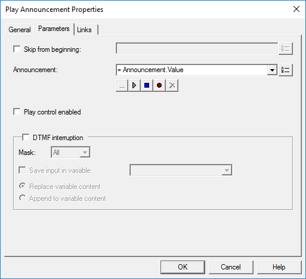306x279 pixels.
Task: Enable the Skip from beginning checkbox
Action: tap(17, 49)
